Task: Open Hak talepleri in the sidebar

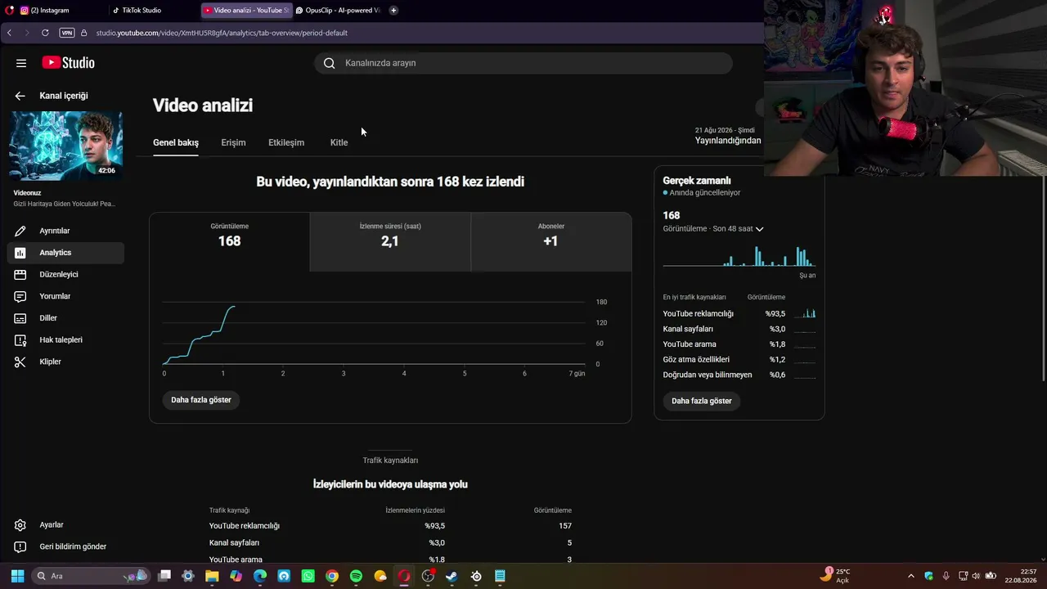Action: [65, 339]
